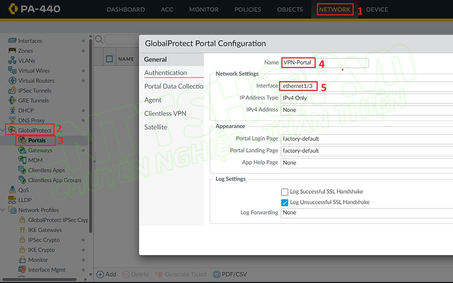Click the sidebar scroll-down arrow
This screenshot has height=283, width=453.
point(91,275)
